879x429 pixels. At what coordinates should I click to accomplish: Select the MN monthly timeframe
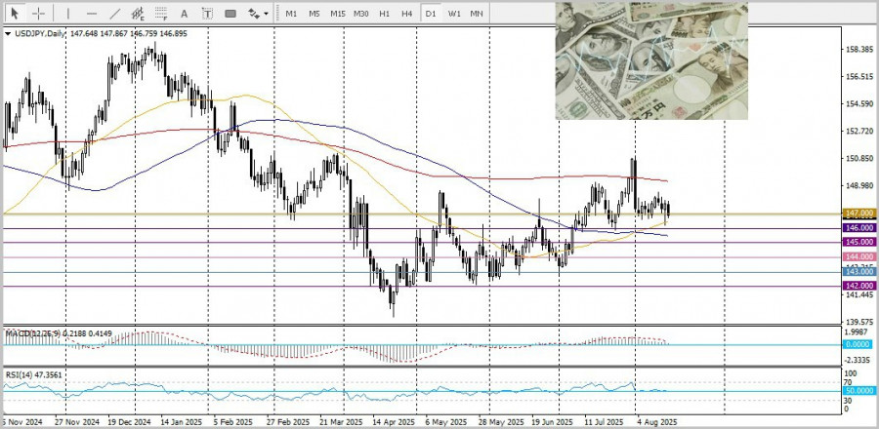click(477, 13)
